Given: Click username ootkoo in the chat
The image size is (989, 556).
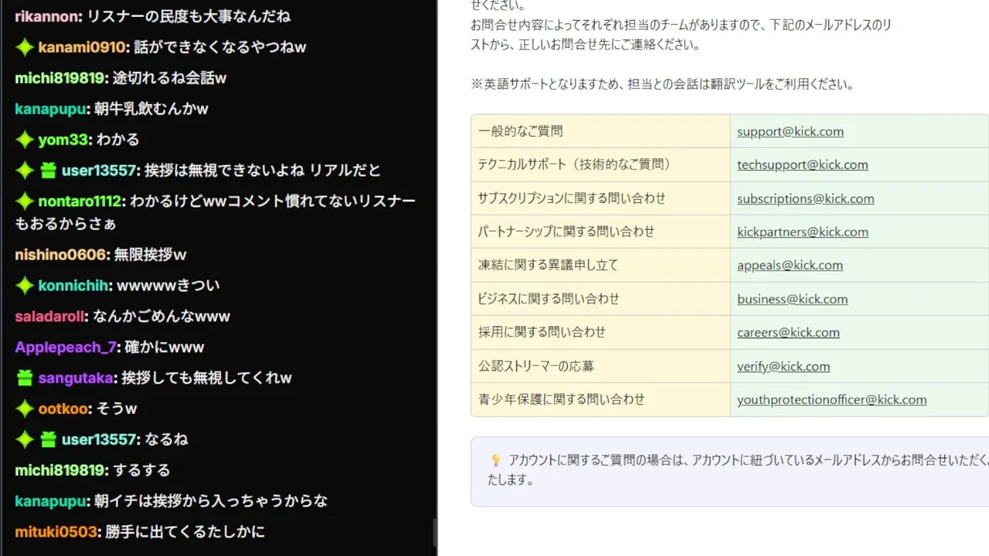Looking at the screenshot, I should tap(63, 409).
